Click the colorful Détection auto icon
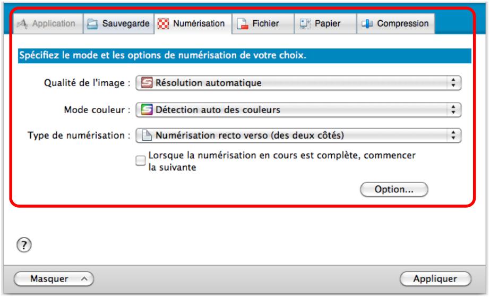This screenshot has width=490, height=297. 147,110
